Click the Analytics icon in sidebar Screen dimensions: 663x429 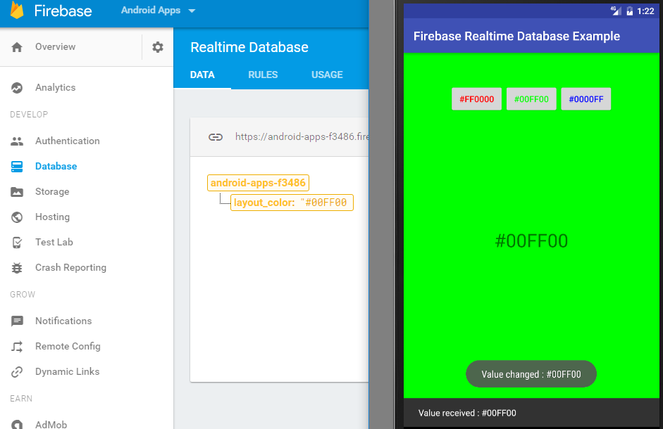point(17,88)
